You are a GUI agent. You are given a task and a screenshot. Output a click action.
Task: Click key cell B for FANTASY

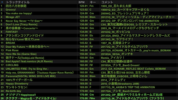pyautogui.click(x=91, y=32)
